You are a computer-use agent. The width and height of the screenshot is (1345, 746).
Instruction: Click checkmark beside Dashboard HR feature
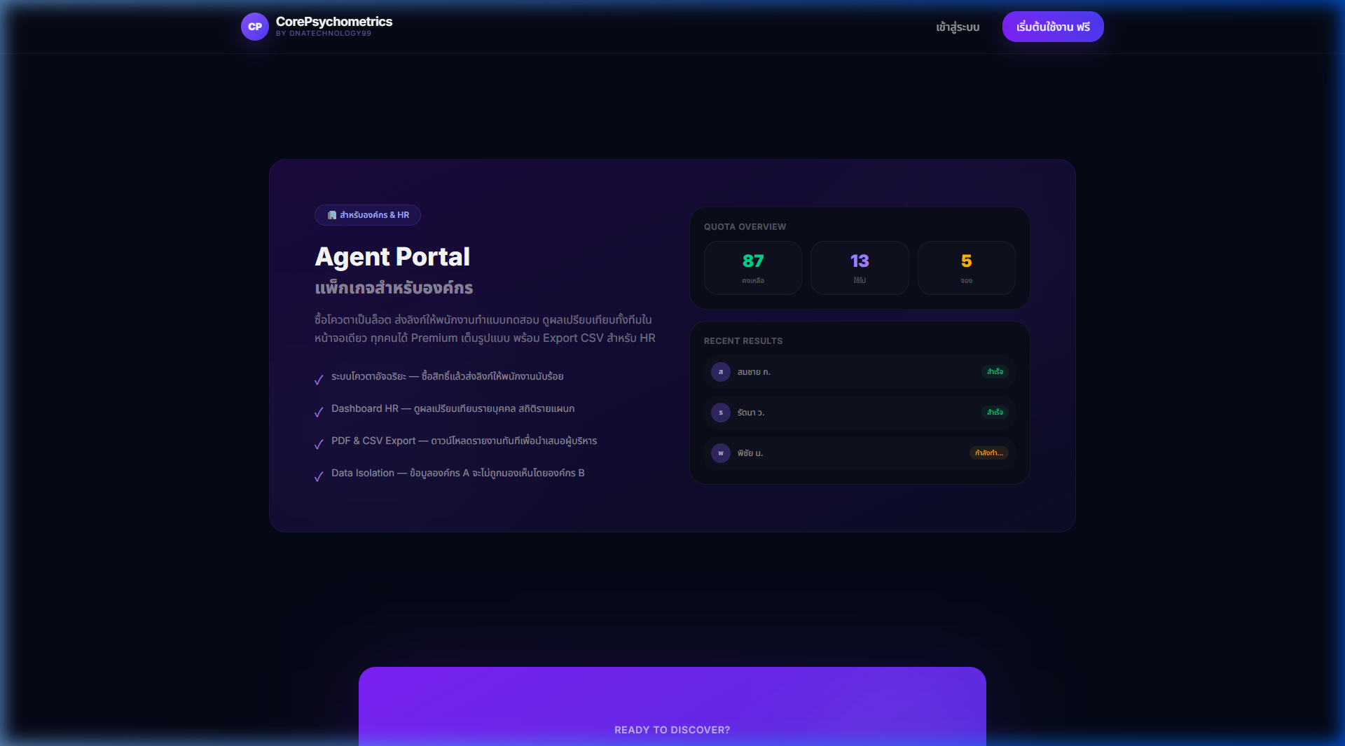pyautogui.click(x=319, y=412)
